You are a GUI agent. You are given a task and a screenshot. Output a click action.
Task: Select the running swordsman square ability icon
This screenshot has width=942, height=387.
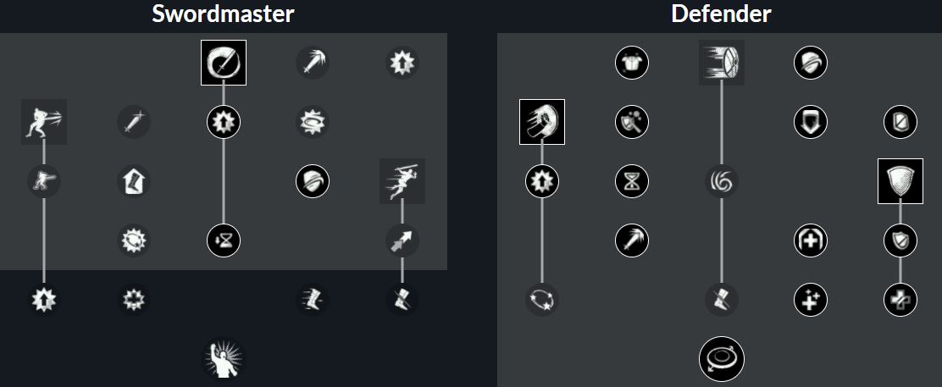402,181
